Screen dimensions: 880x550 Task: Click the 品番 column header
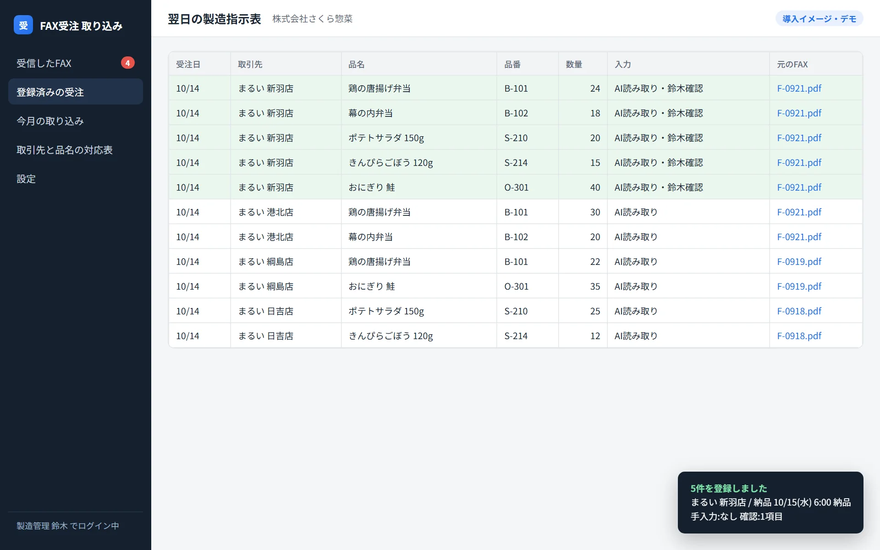528,64
